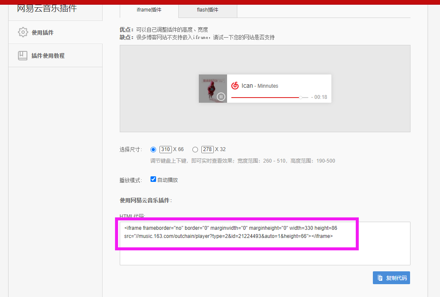This screenshot has height=297, width=440.
Task: Click the 使用网易云音乐插件 heading
Action: click(146, 200)
